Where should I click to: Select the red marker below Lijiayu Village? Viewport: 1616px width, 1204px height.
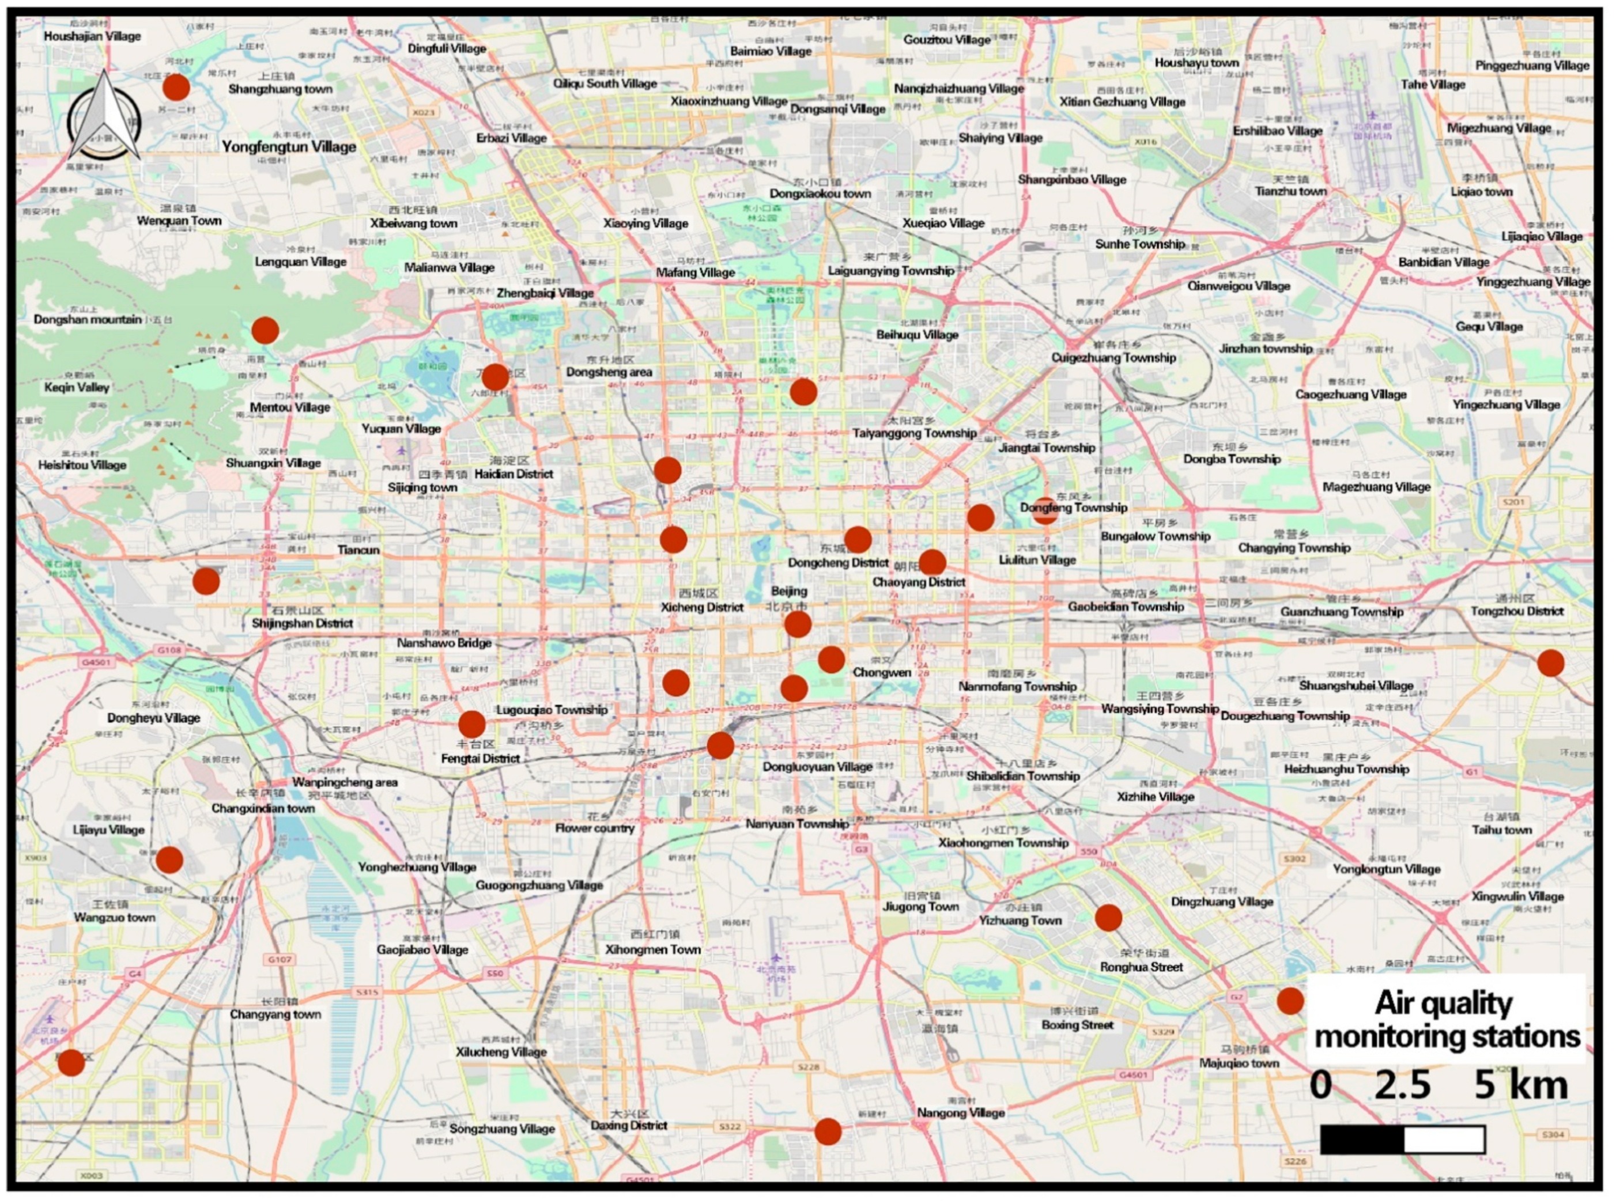click(x=169, y=860)
